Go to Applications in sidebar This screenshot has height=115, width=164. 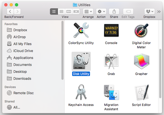pos(20,58)
